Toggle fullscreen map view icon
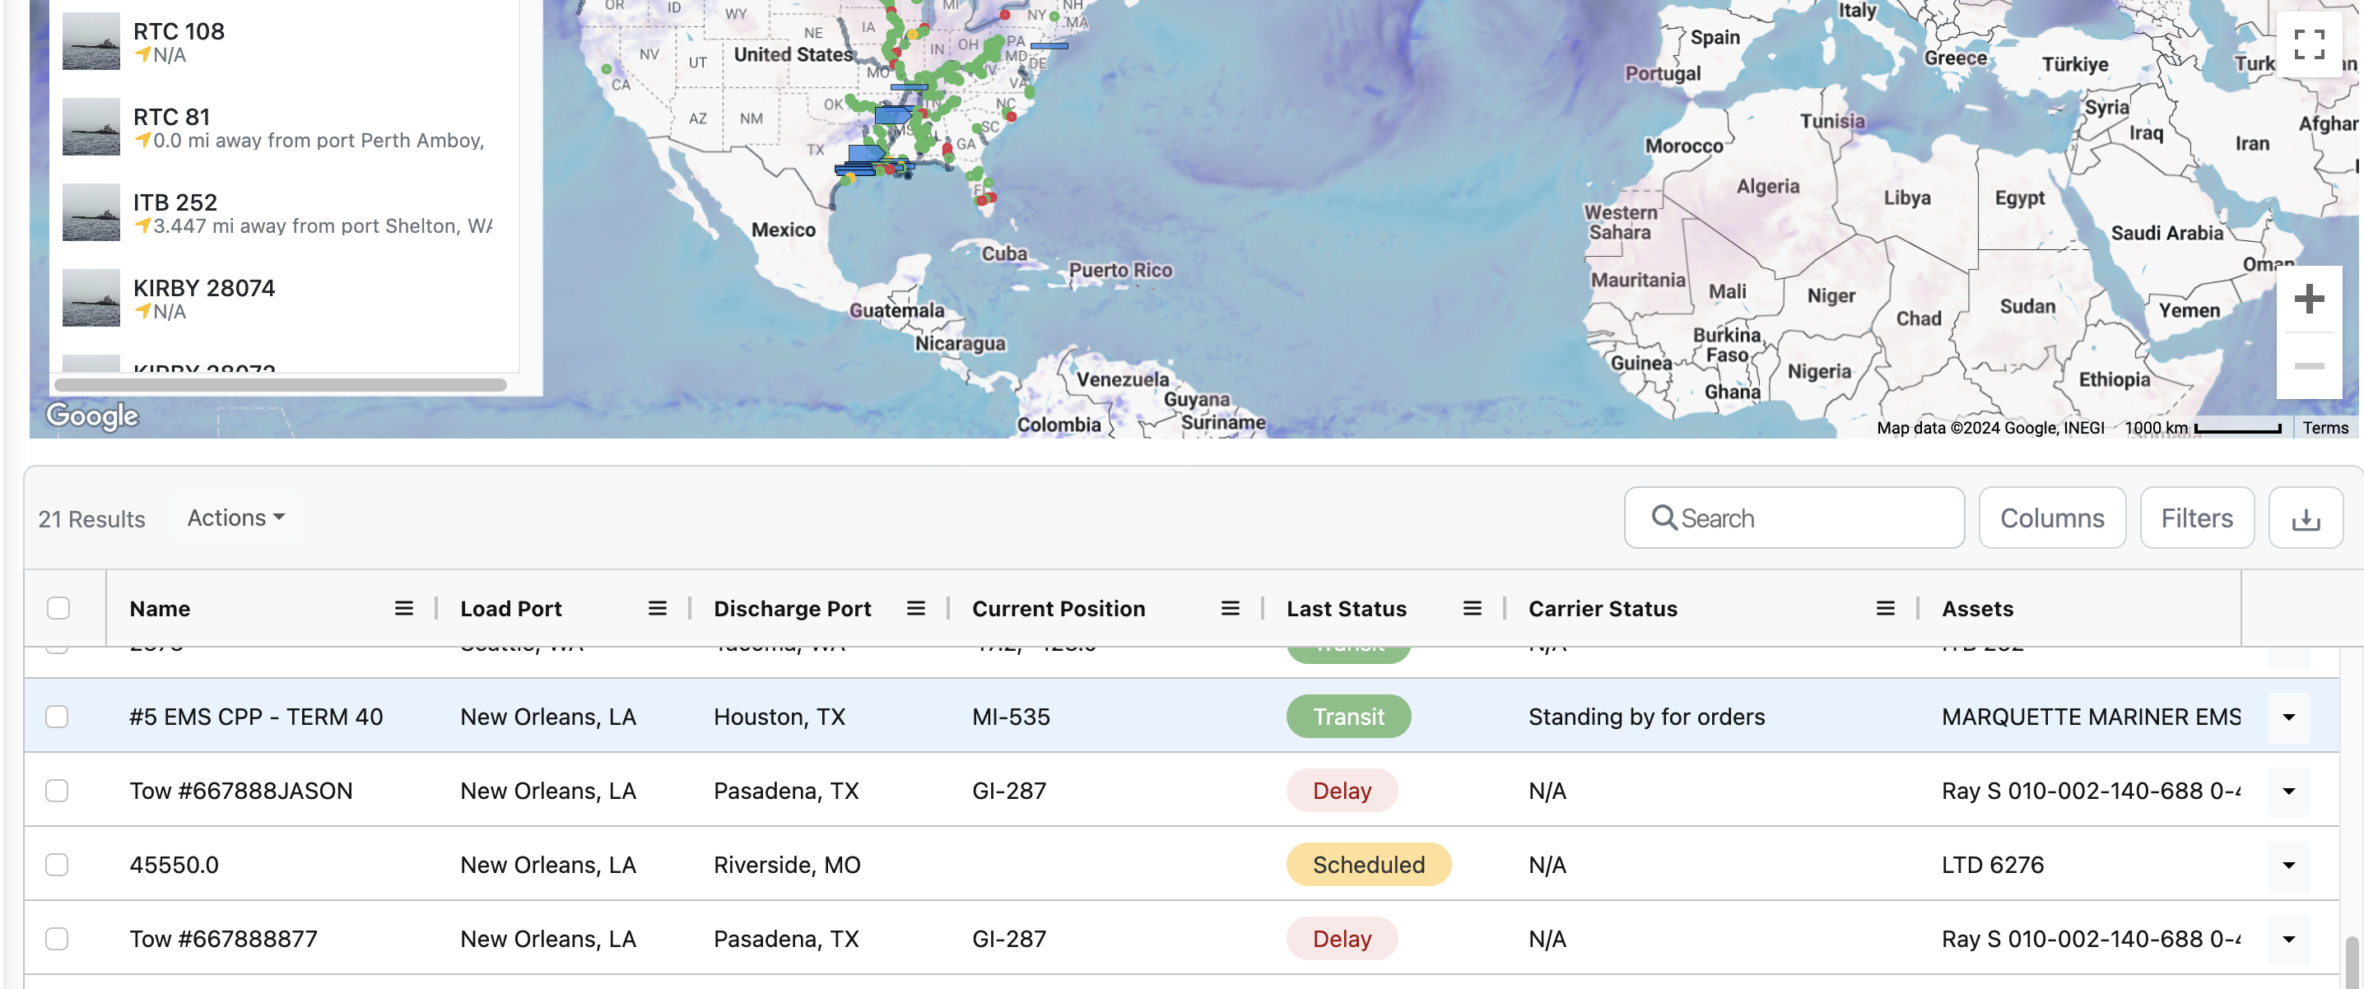 (x=2308, y=44)
